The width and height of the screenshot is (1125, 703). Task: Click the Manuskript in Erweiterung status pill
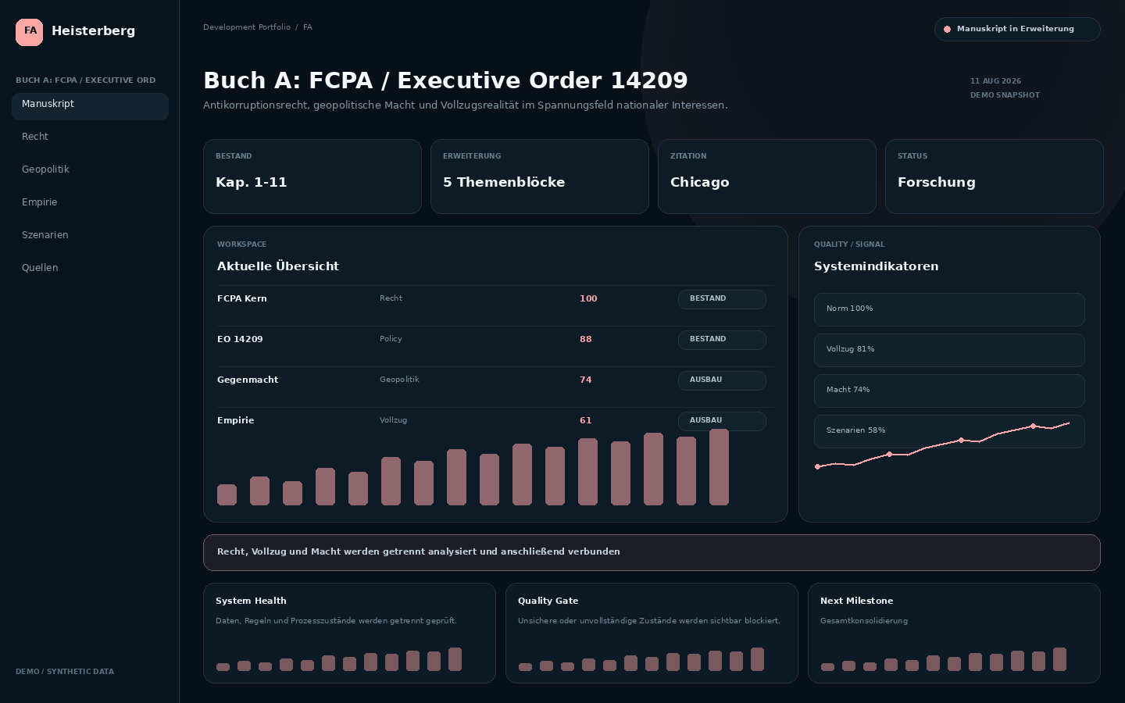coord(1017,29)
